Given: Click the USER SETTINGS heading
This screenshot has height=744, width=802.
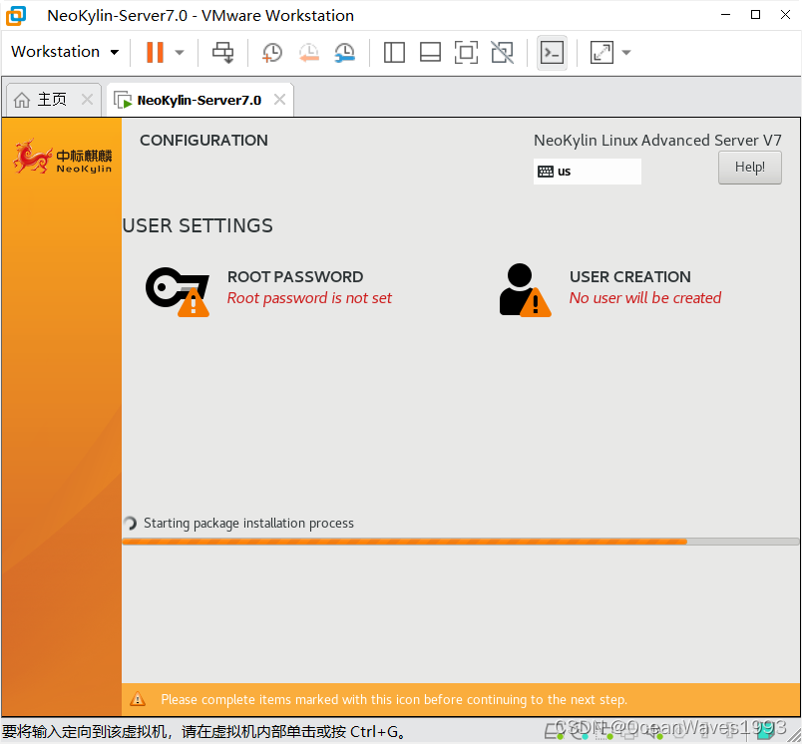Looking at the screenshot, I should pos(198,225).
